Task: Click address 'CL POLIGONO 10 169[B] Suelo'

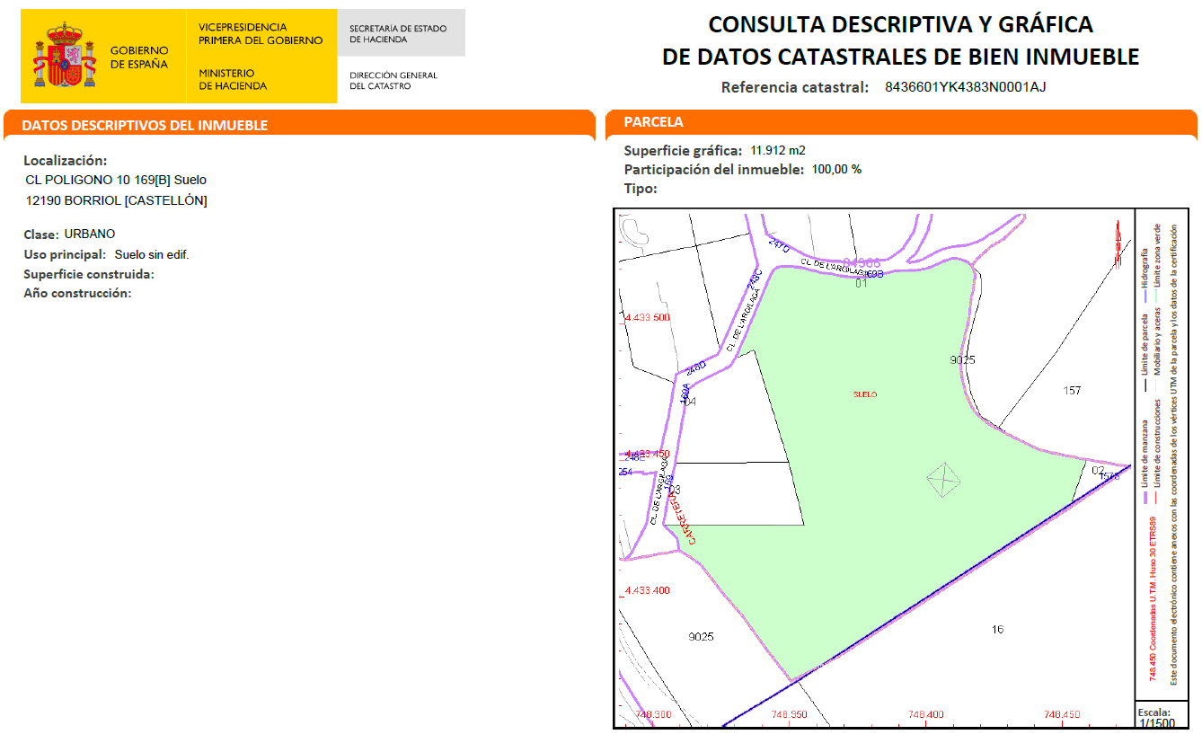Action: pyautogui.click(x=117, y=180)
